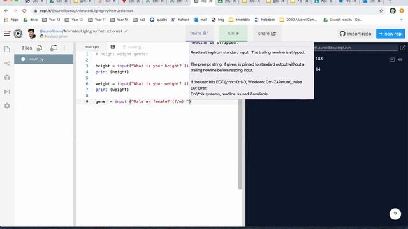The image size is (408, 229).
Task: Open Chrome profile avatar
Action: coord(393,11)
